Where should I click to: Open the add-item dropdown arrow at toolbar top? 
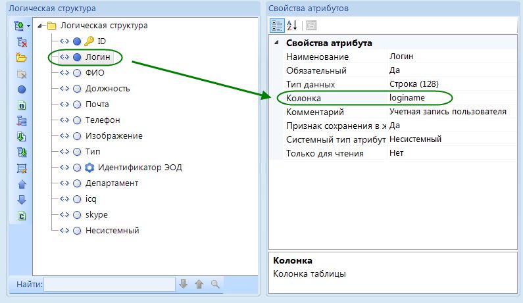tap(29, 26)
